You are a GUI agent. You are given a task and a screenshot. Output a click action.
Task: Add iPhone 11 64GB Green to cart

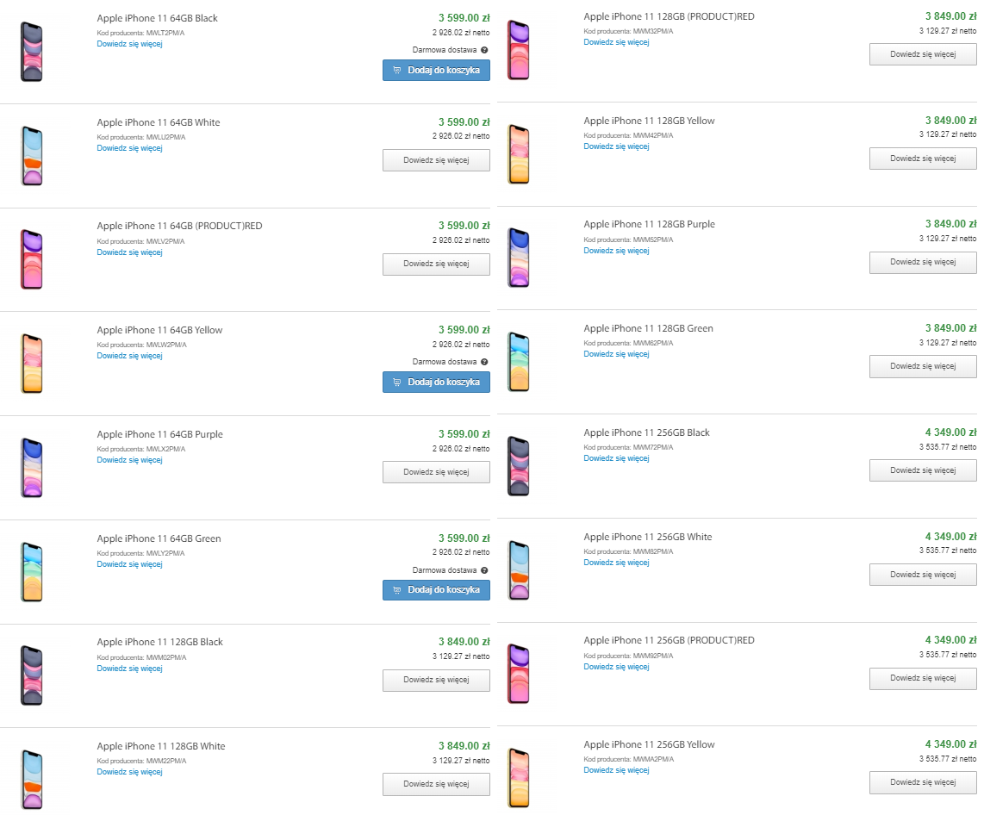(436, 590)
